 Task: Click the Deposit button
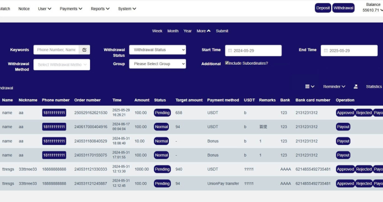[323, 8]
